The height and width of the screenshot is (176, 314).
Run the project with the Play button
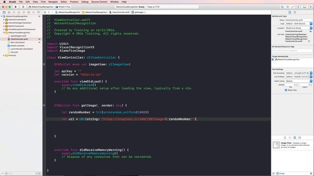pyautogui.click(x=16, y=7)
